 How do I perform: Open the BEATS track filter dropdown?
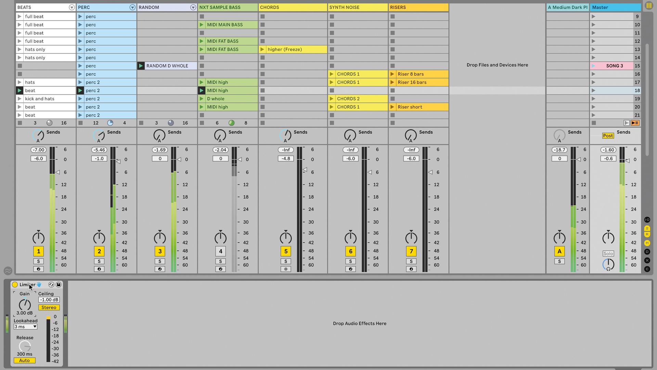point(72,7)
